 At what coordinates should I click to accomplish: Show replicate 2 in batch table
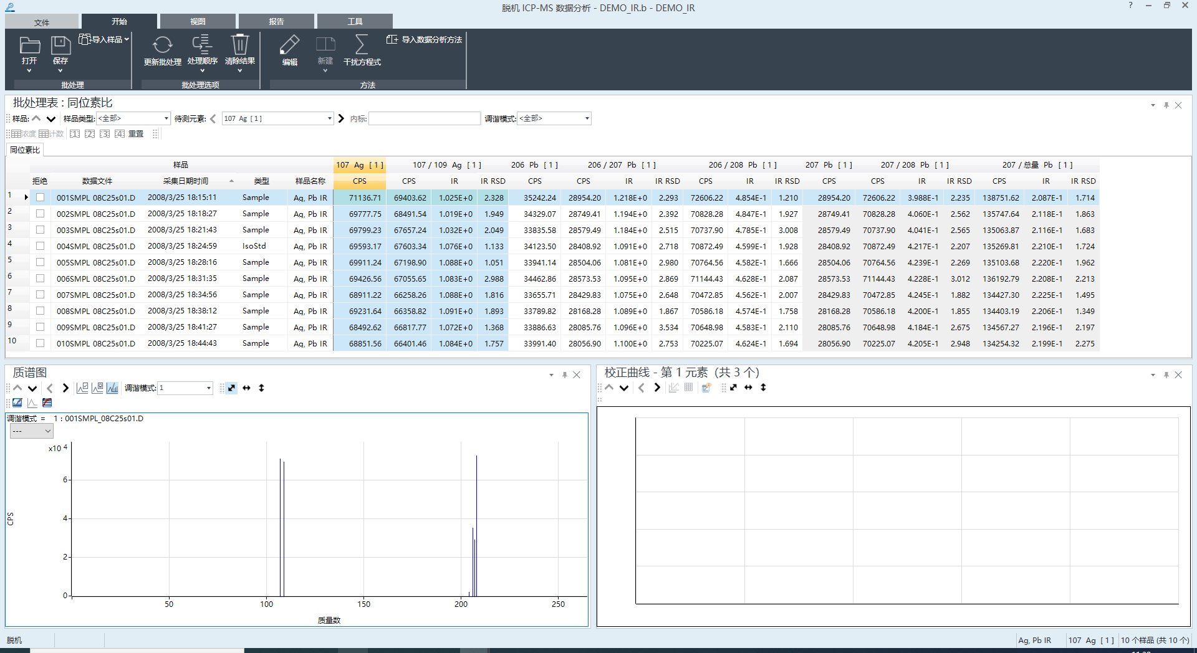click(90, 134)
